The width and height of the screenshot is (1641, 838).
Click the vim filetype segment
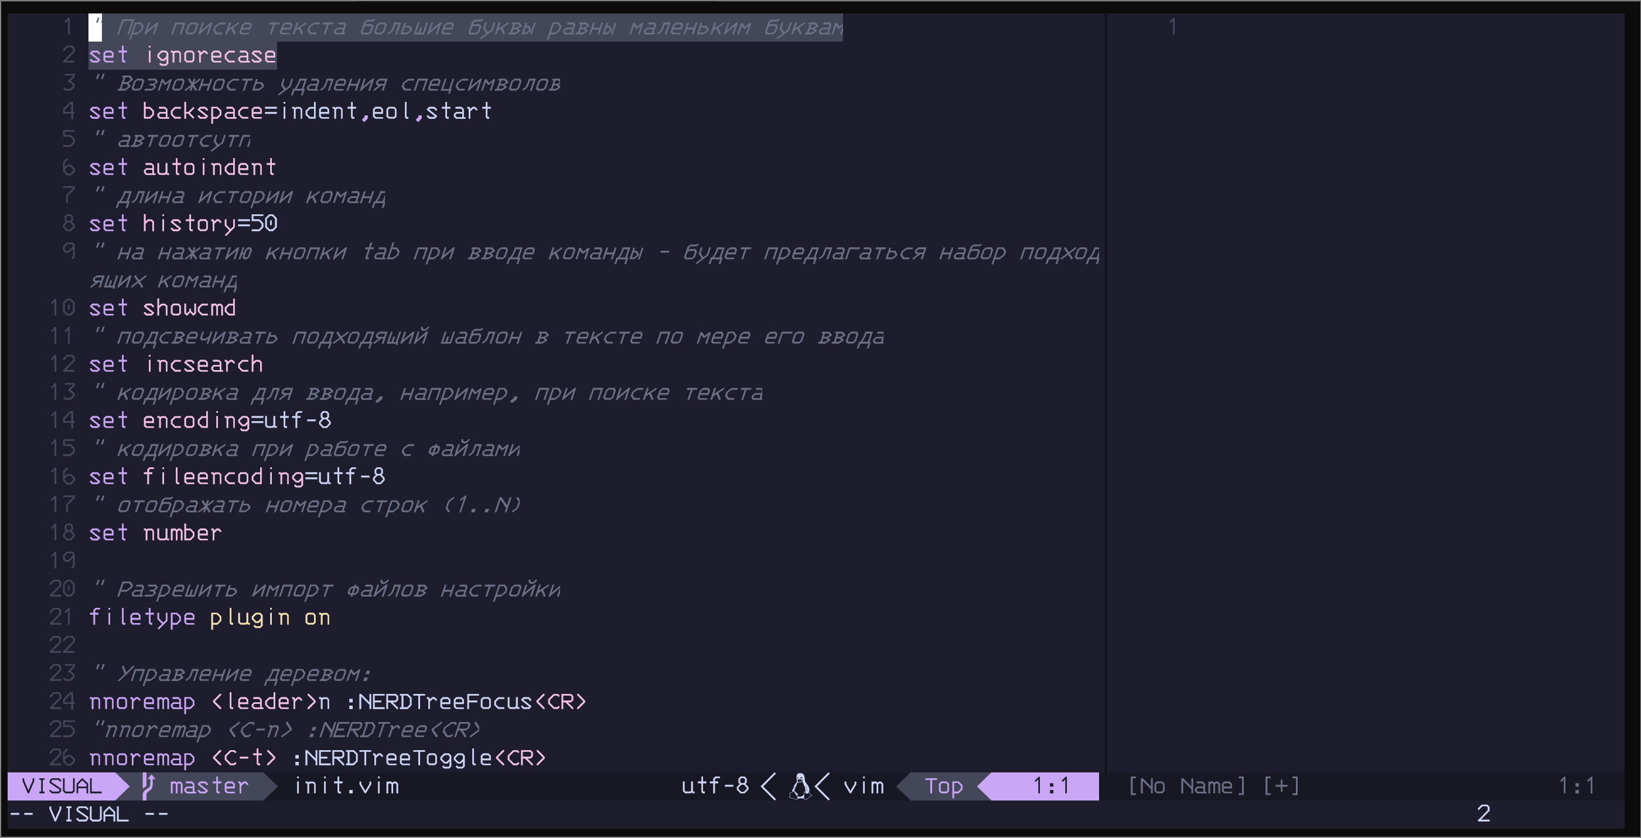[864, 786]
